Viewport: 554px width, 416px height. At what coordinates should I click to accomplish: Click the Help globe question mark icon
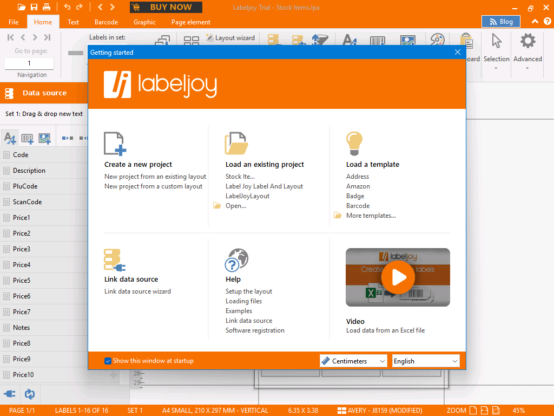coord(236,260)
